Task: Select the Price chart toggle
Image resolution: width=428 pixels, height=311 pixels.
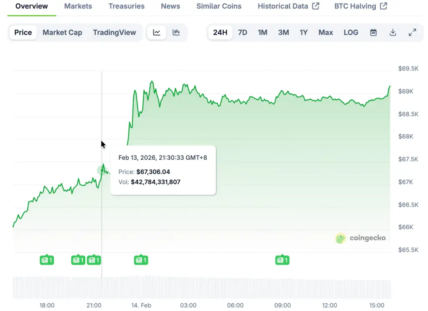Action: click(x=23, y=33)
